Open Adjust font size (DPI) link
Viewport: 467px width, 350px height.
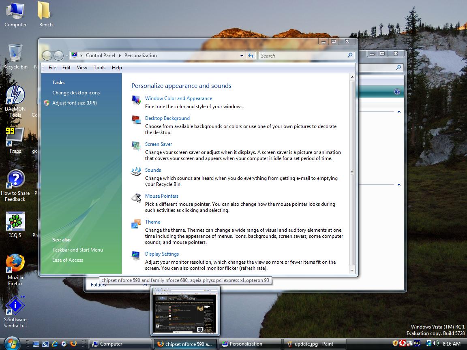coord(75,103)
